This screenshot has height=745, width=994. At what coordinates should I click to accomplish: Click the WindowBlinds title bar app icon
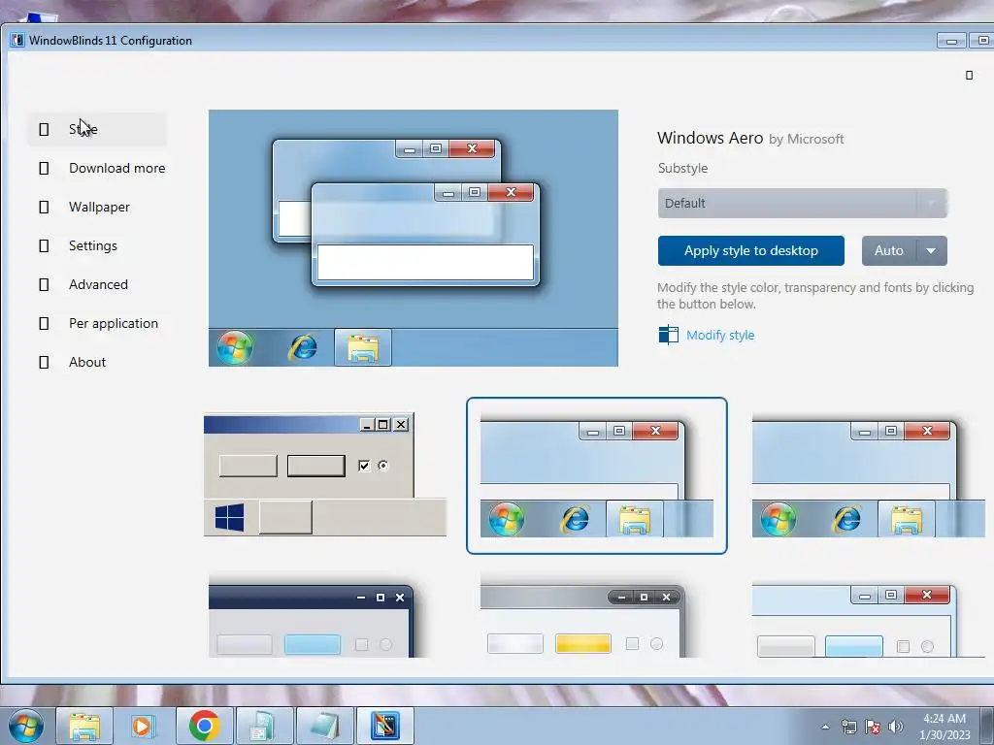point(17,41)
